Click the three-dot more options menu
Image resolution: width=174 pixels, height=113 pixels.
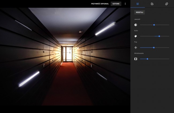(x=125, y=4)
